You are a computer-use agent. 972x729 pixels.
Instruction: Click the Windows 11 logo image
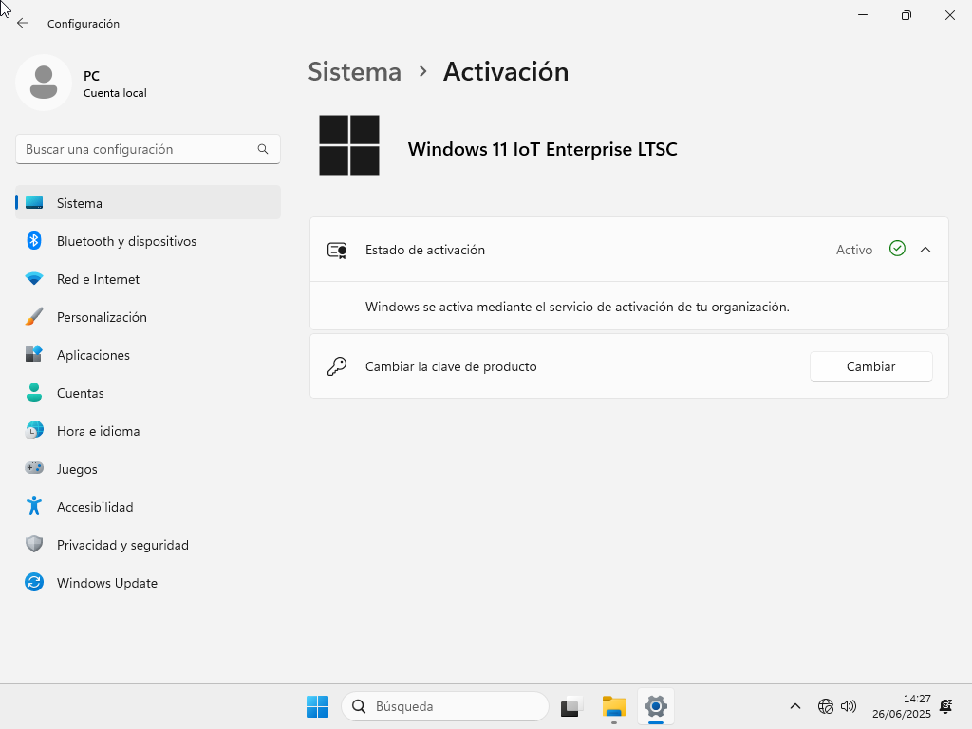pos(349,145)
